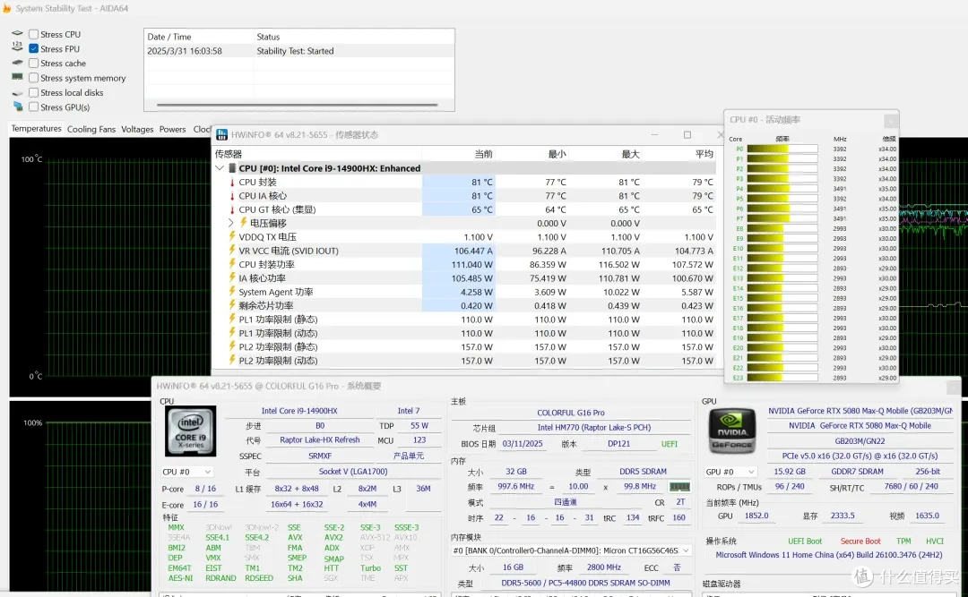Image resolution: width=968 pixels, height=597 pixels.
Task: Click the thermometer icon of CPU IA 核心
Action: point(232,195)
